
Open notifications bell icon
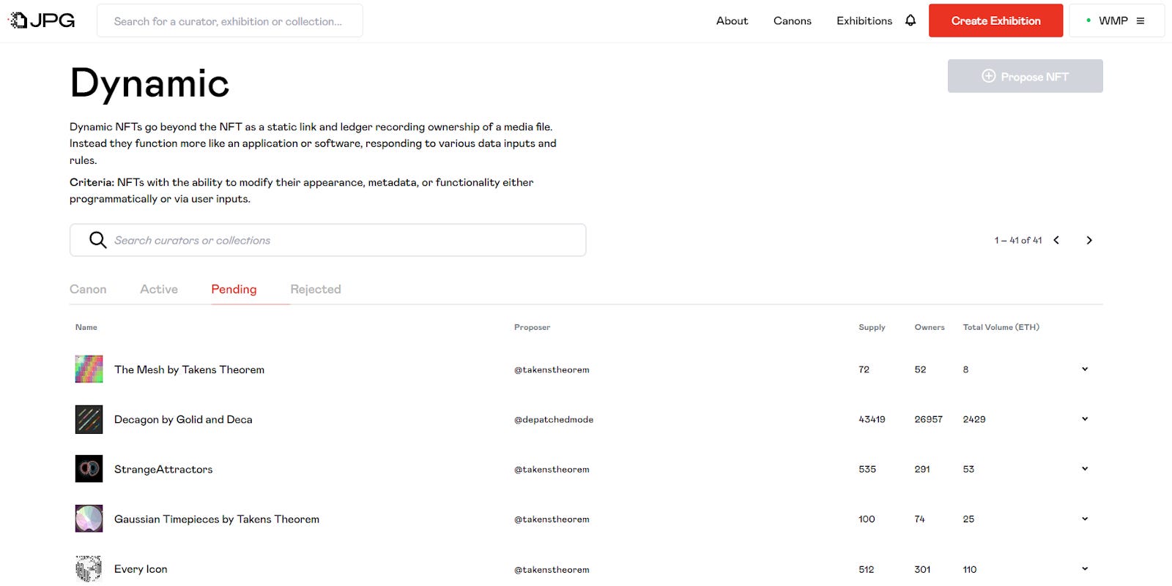[x=910, y=20]
